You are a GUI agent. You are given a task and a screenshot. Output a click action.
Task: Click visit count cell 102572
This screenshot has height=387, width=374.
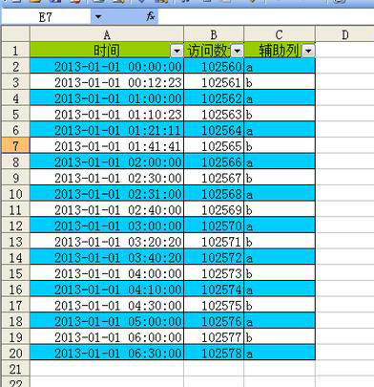214,257
